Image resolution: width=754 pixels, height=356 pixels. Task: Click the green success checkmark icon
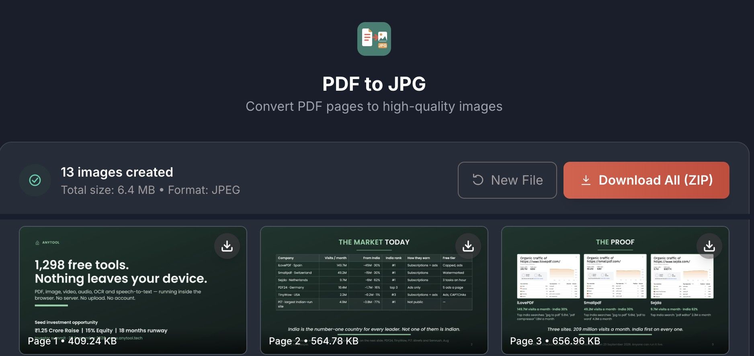point(35,180)
